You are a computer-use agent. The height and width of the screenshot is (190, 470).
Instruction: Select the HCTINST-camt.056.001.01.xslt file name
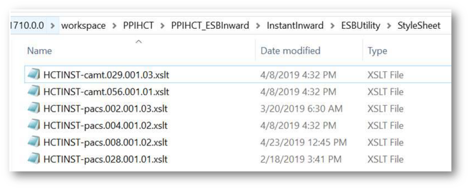pyautogui.click(x=105, y=92)
